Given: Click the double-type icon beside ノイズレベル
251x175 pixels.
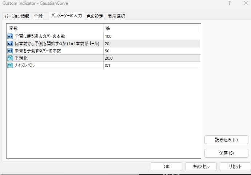Looking at the screenshot, I should (10, 65).
